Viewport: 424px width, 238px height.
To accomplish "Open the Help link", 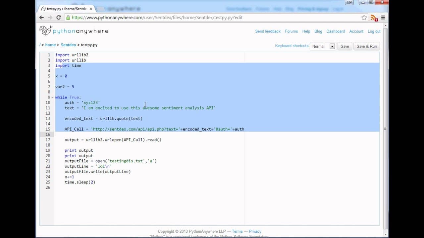I will coord(306,31).
